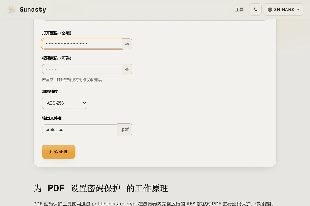Focus the 权限密码 password field

(82, 69)
